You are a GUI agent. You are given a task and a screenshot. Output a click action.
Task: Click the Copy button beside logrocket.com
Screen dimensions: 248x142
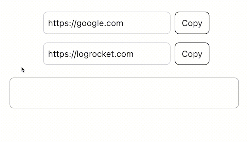[x=192, y=54]
